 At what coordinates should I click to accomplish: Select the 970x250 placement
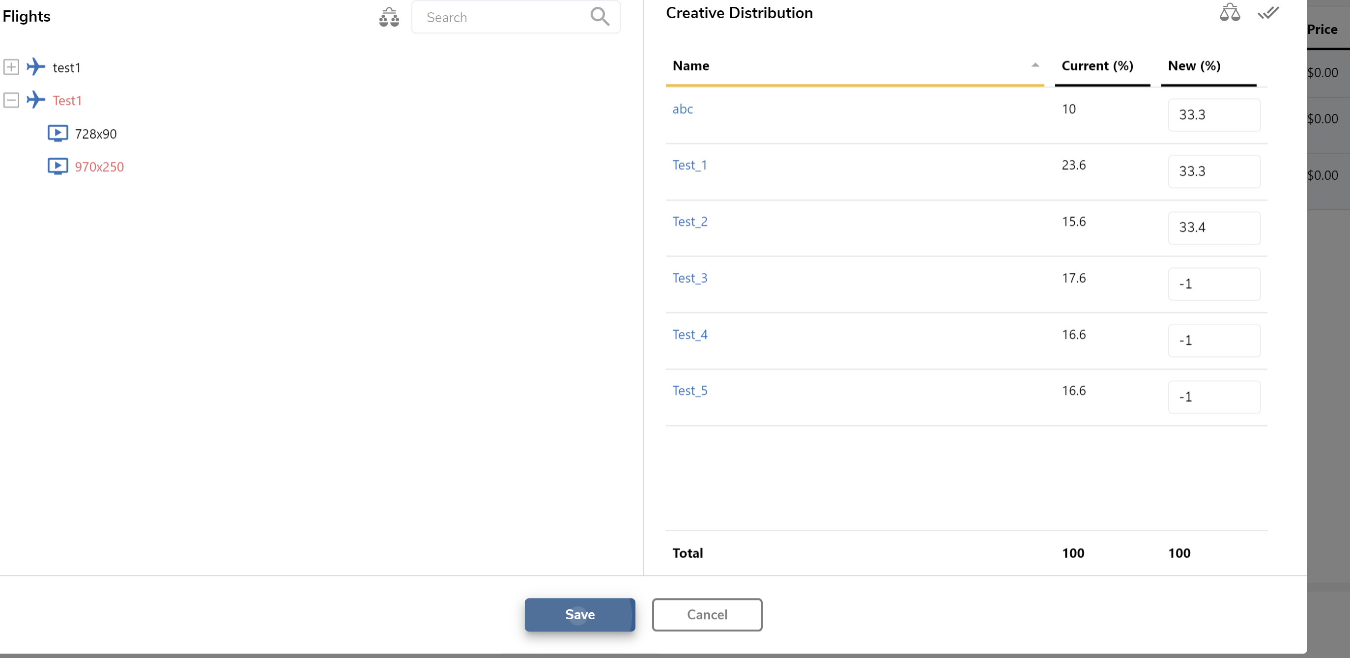click(99, 167)
